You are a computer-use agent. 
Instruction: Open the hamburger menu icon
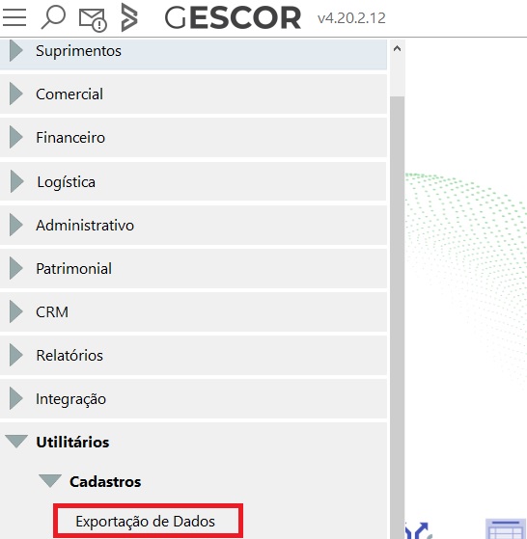tap(14, 17)
